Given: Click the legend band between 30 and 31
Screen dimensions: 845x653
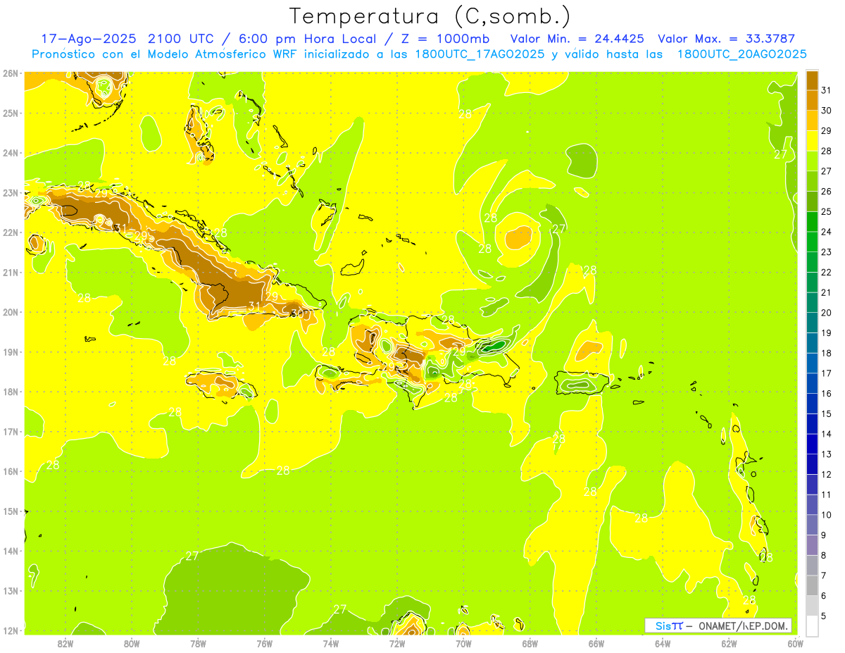Looking at the screenshot, I should tap(812, 99).
